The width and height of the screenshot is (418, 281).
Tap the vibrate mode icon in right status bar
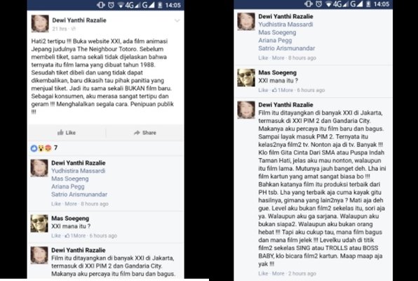click(x=308, y=4)
